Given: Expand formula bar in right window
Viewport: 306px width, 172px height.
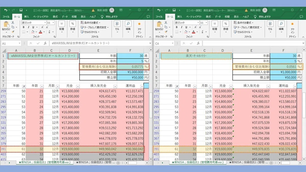Looking at the screenshot, I should tap(303, 43).
